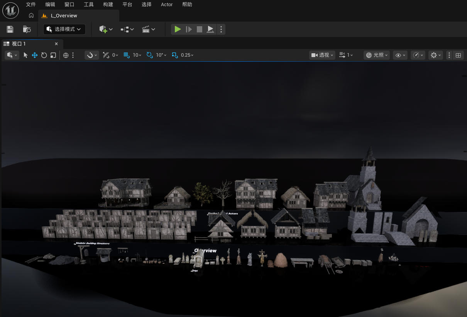Activate the rotate gizmo tool
The height and width of the screenshot is (317, 467).
tap(44, 55)
